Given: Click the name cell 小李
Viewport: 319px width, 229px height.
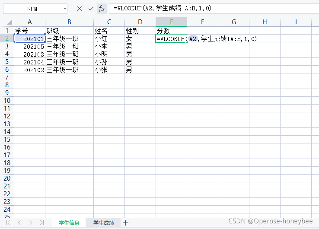Looking at the screenshot, I should (x=109, y=46).
